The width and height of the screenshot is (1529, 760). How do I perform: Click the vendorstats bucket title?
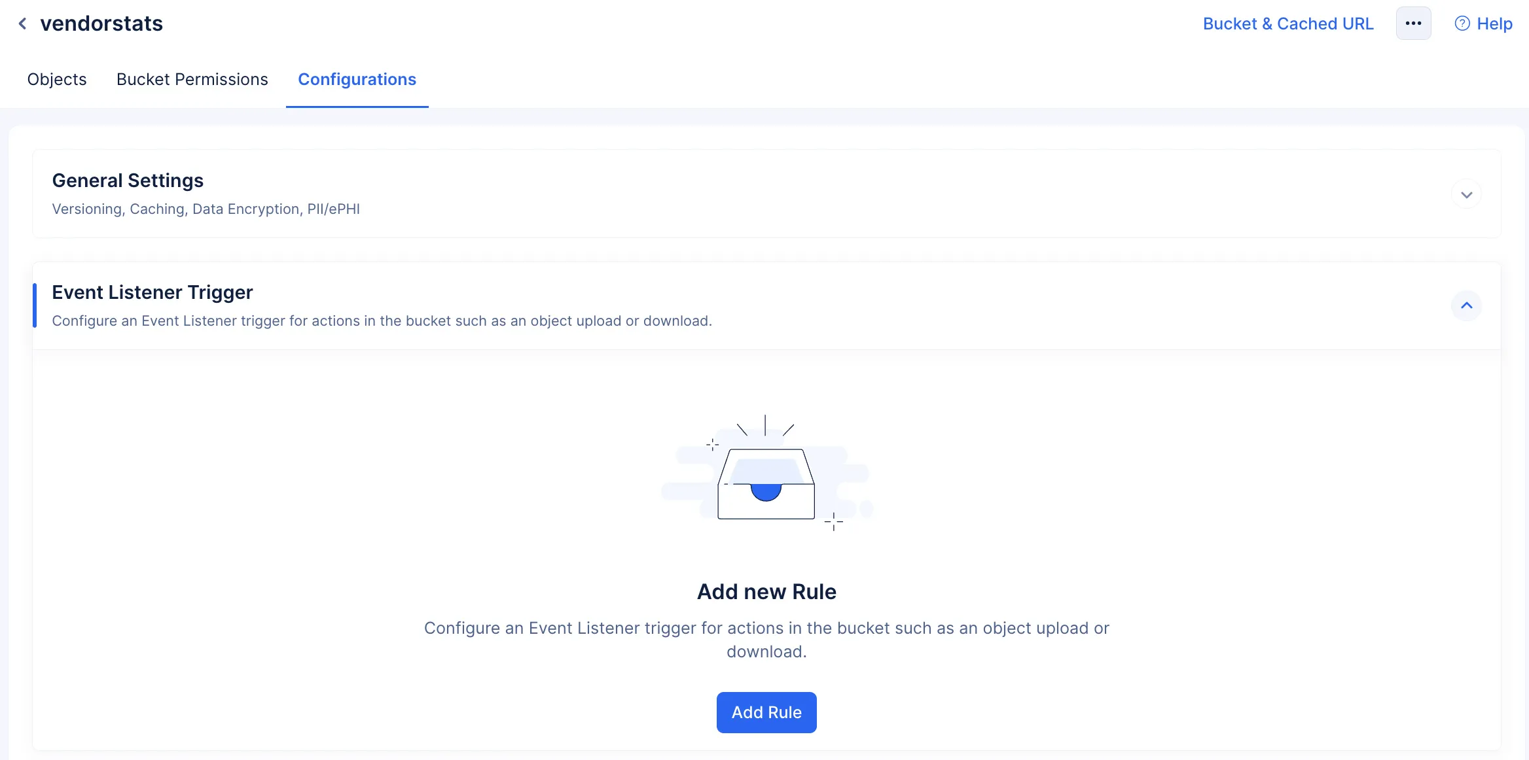[101, 24]
